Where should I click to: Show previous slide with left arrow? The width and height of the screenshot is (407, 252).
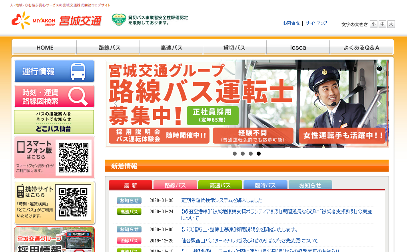click(x=116, y=104)
